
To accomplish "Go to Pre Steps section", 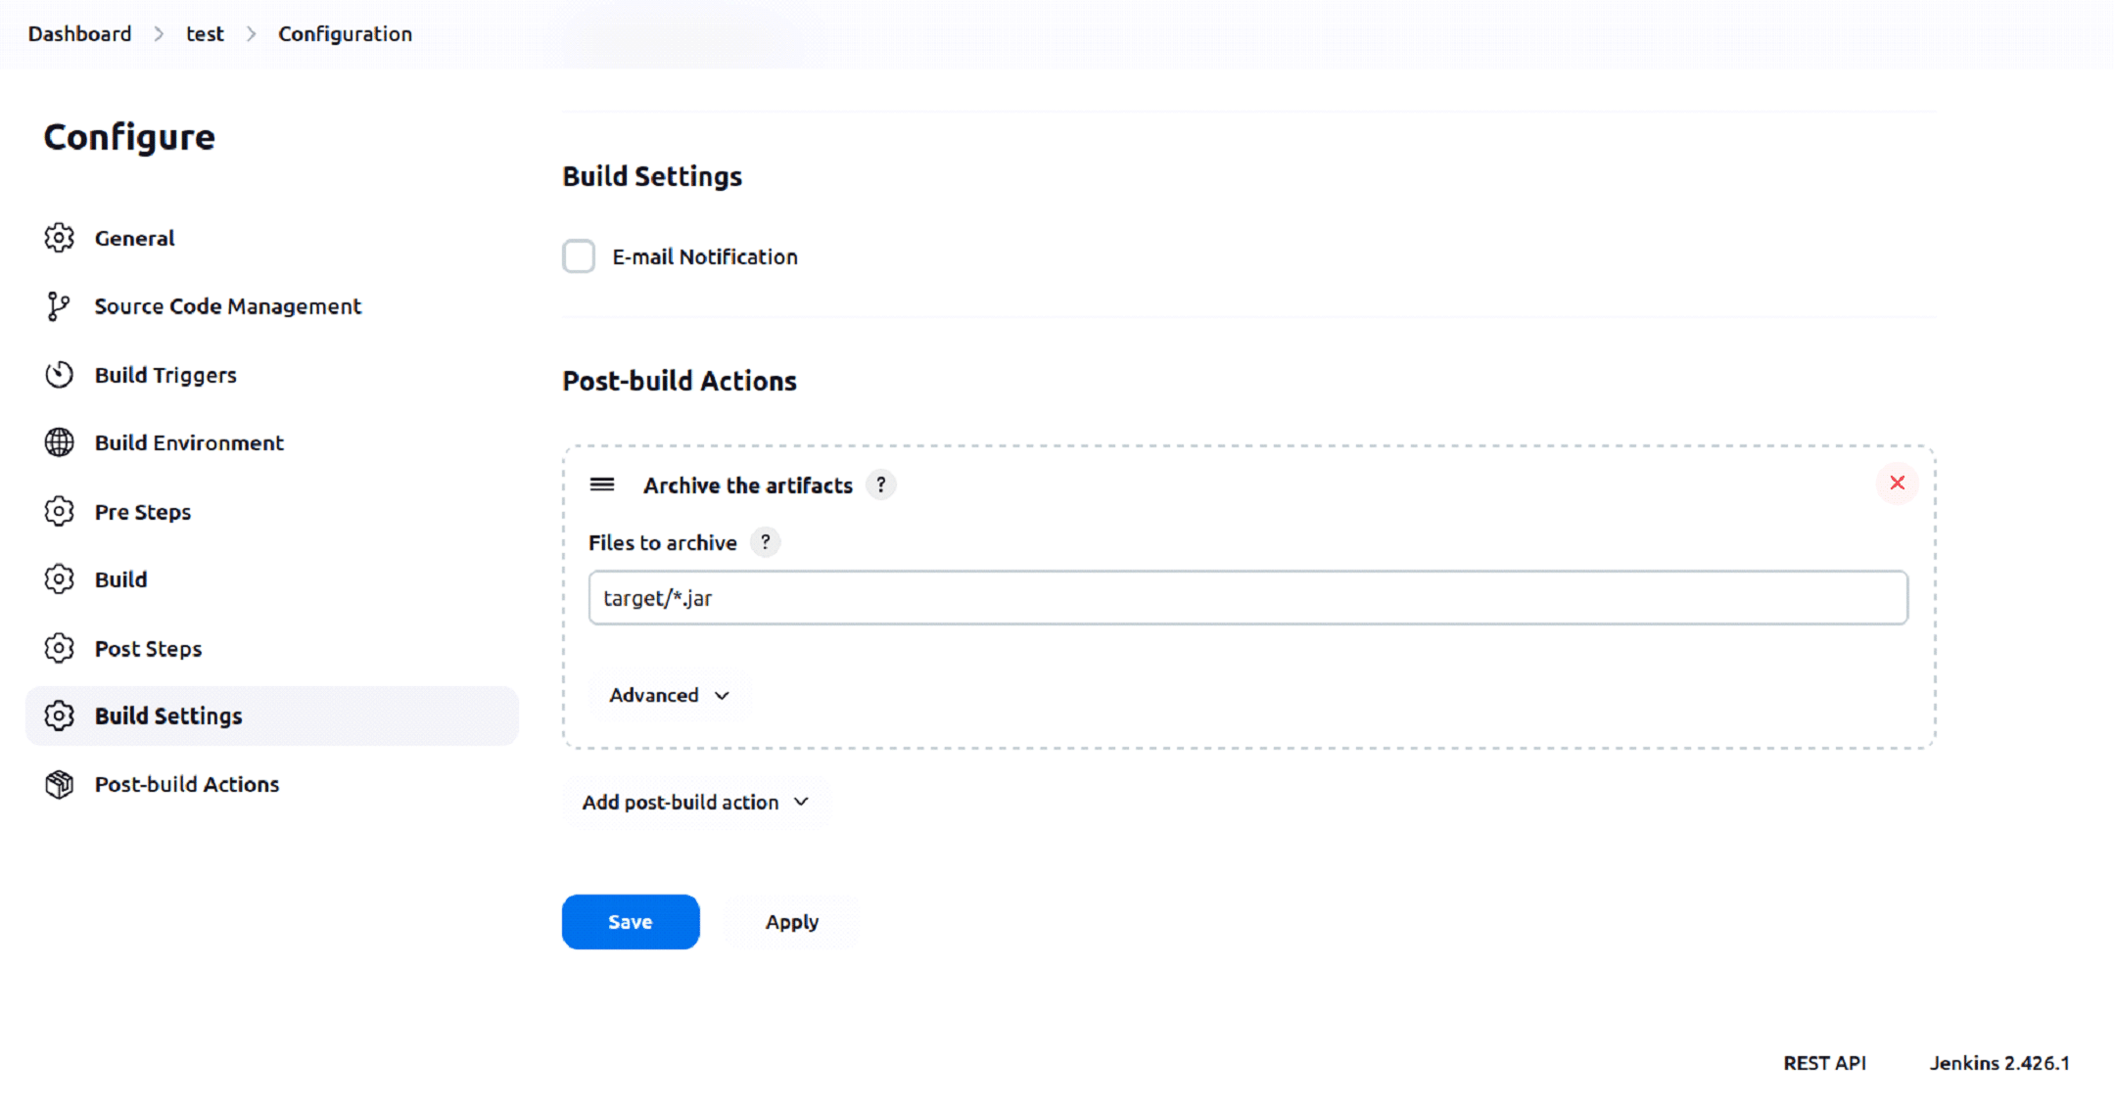I will 142,512.
